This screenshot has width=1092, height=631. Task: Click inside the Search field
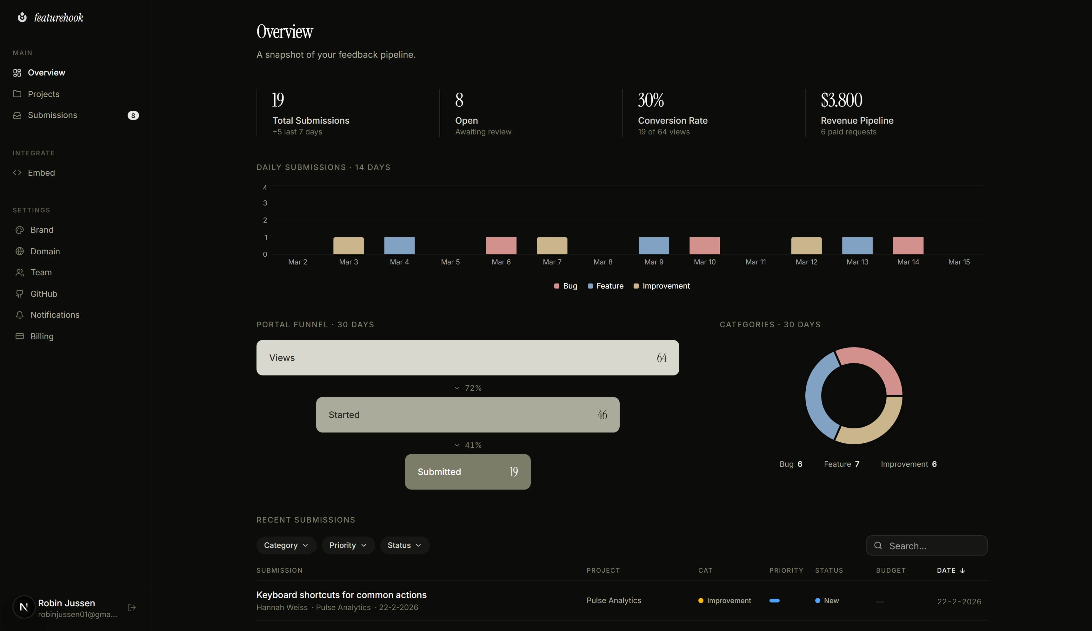pyautogui.click(x=926, y=545)
